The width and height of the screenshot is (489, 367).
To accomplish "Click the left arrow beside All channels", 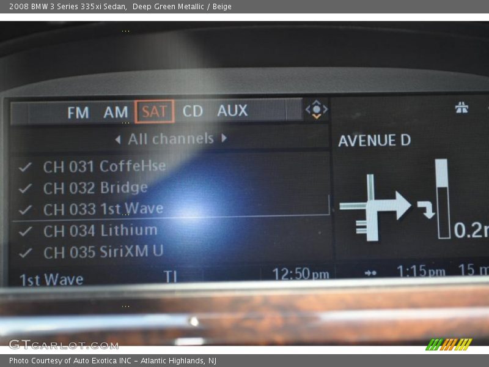I will coord(118,139).
